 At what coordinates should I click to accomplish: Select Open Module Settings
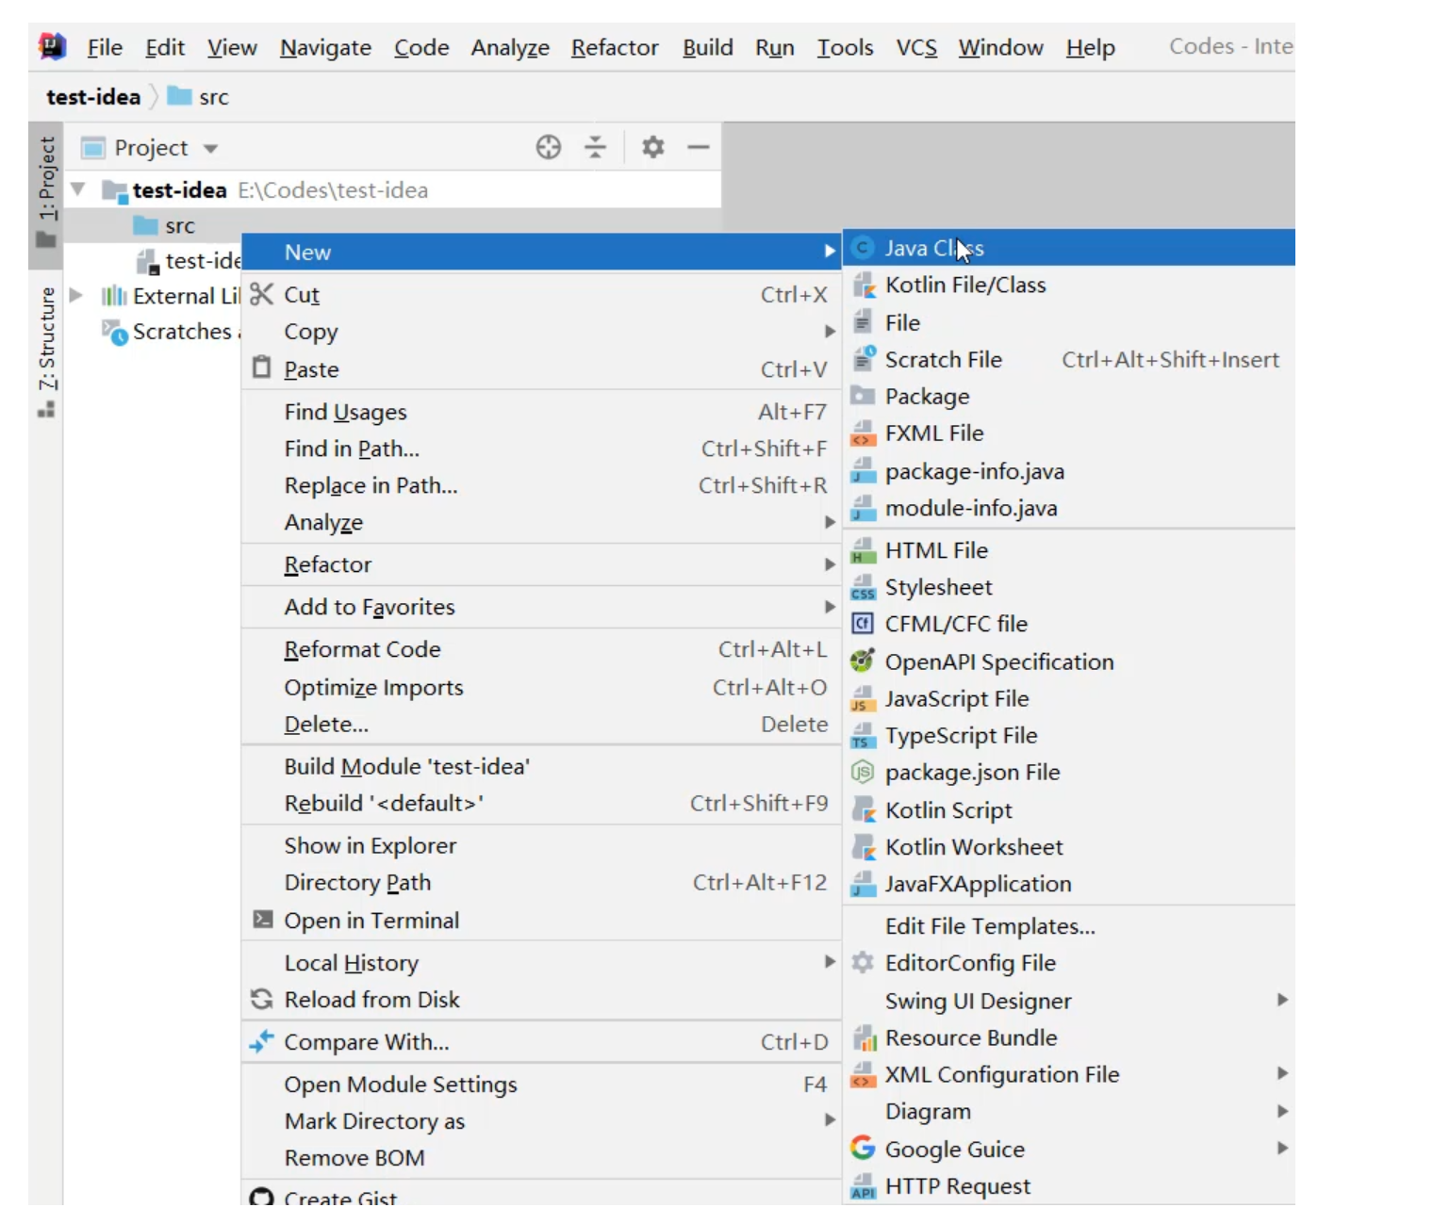tap(541, 1084)
